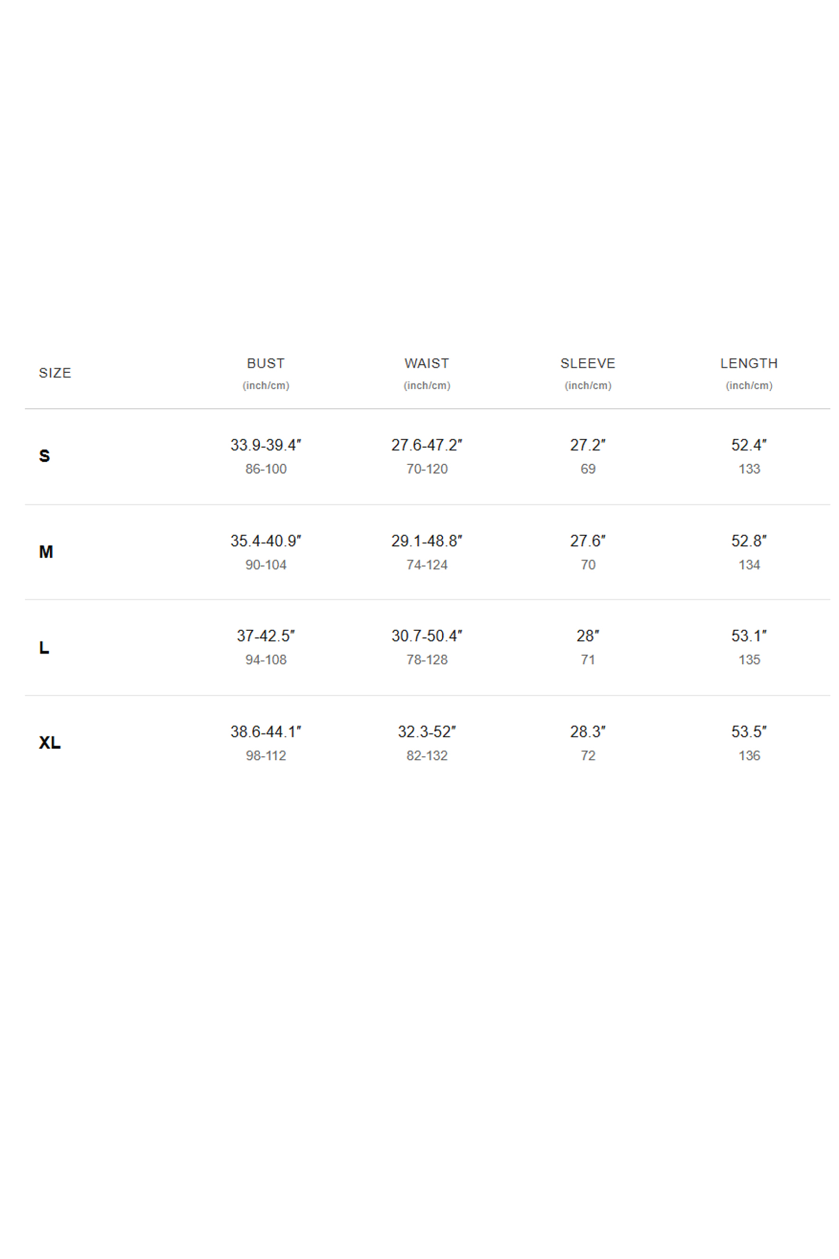The image size is (839, 1259).
Task: Select the SLEEVE column header
Action: [x=588, y=363]
